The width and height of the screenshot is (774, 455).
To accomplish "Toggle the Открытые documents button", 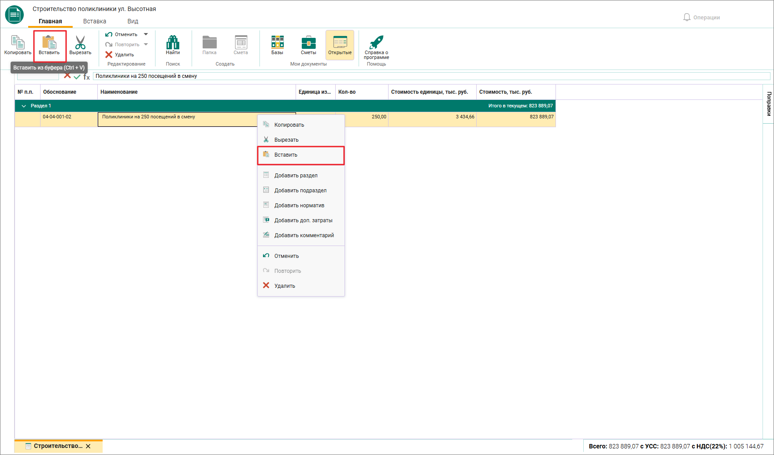I will pyautogui.click(x=340, y=45).
